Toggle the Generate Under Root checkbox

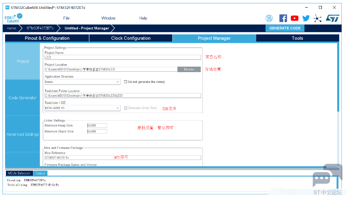click(125, 108)
